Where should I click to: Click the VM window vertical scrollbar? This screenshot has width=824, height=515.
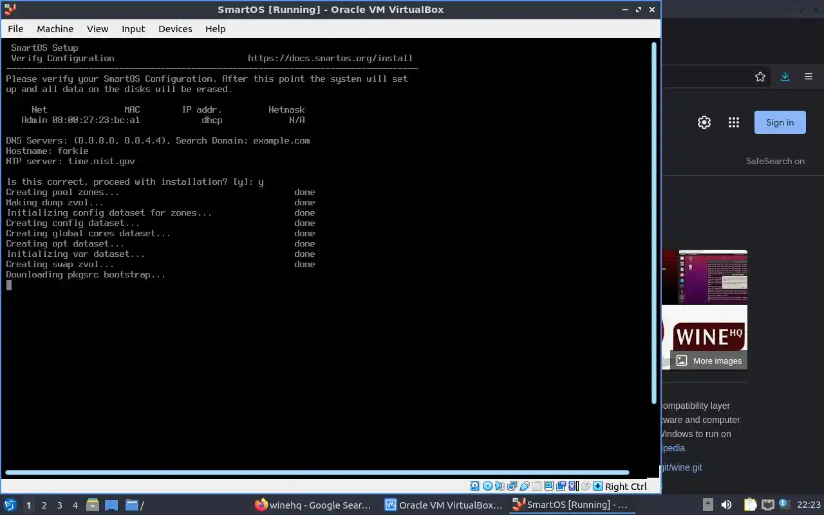point(655,223)
